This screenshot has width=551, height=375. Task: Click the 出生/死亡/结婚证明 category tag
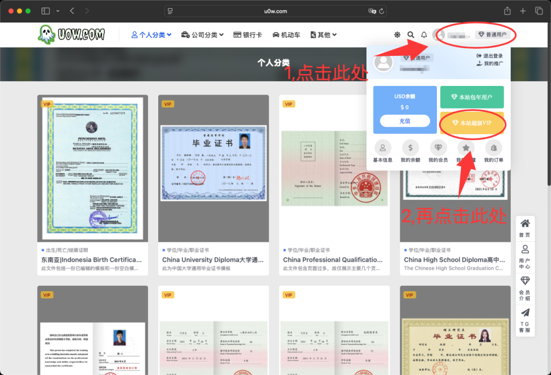coord(67,250)
